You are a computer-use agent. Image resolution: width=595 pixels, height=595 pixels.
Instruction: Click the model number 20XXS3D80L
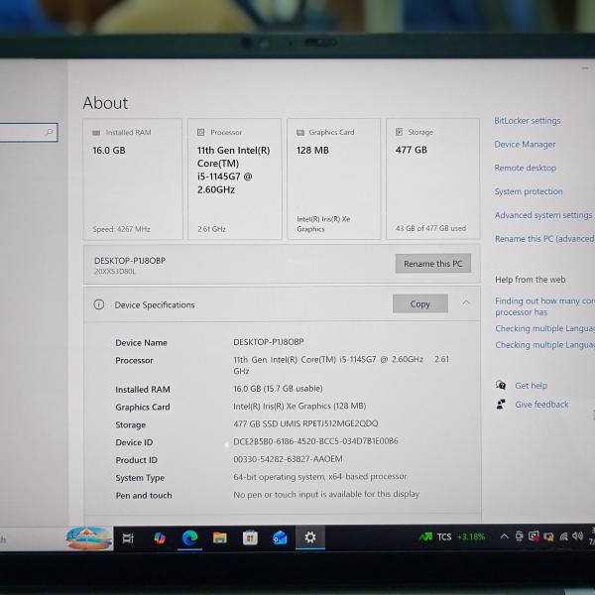(x=115, y=272)
